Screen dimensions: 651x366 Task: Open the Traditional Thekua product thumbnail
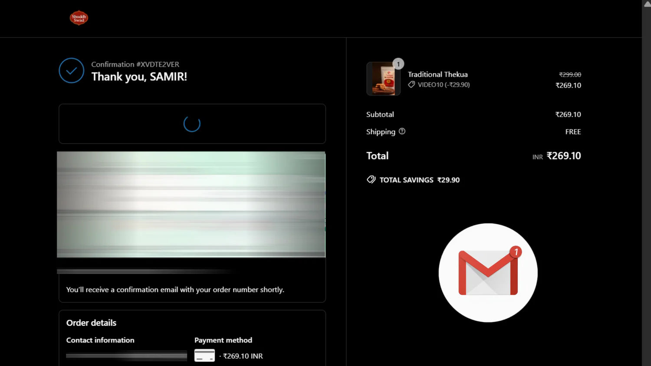pyautogui.click(x=383, y=79)
